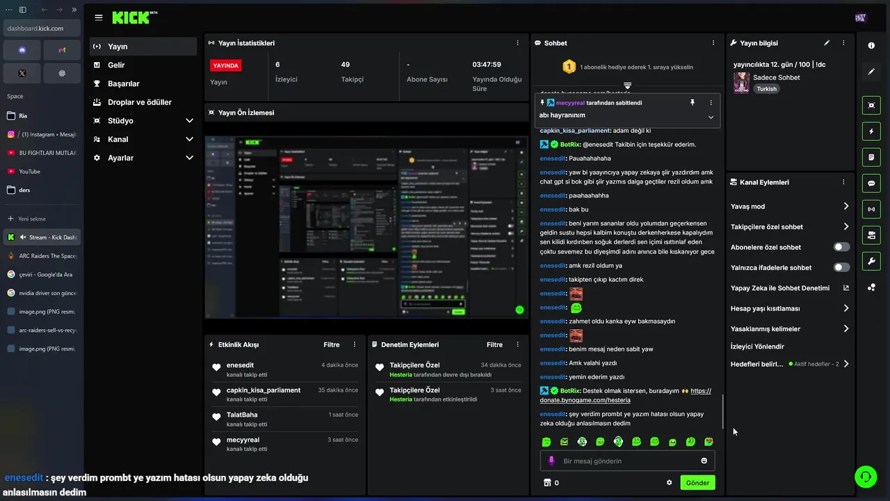
Task: Switch to the YouTube browser tab
Action: (x=42, y=171)
